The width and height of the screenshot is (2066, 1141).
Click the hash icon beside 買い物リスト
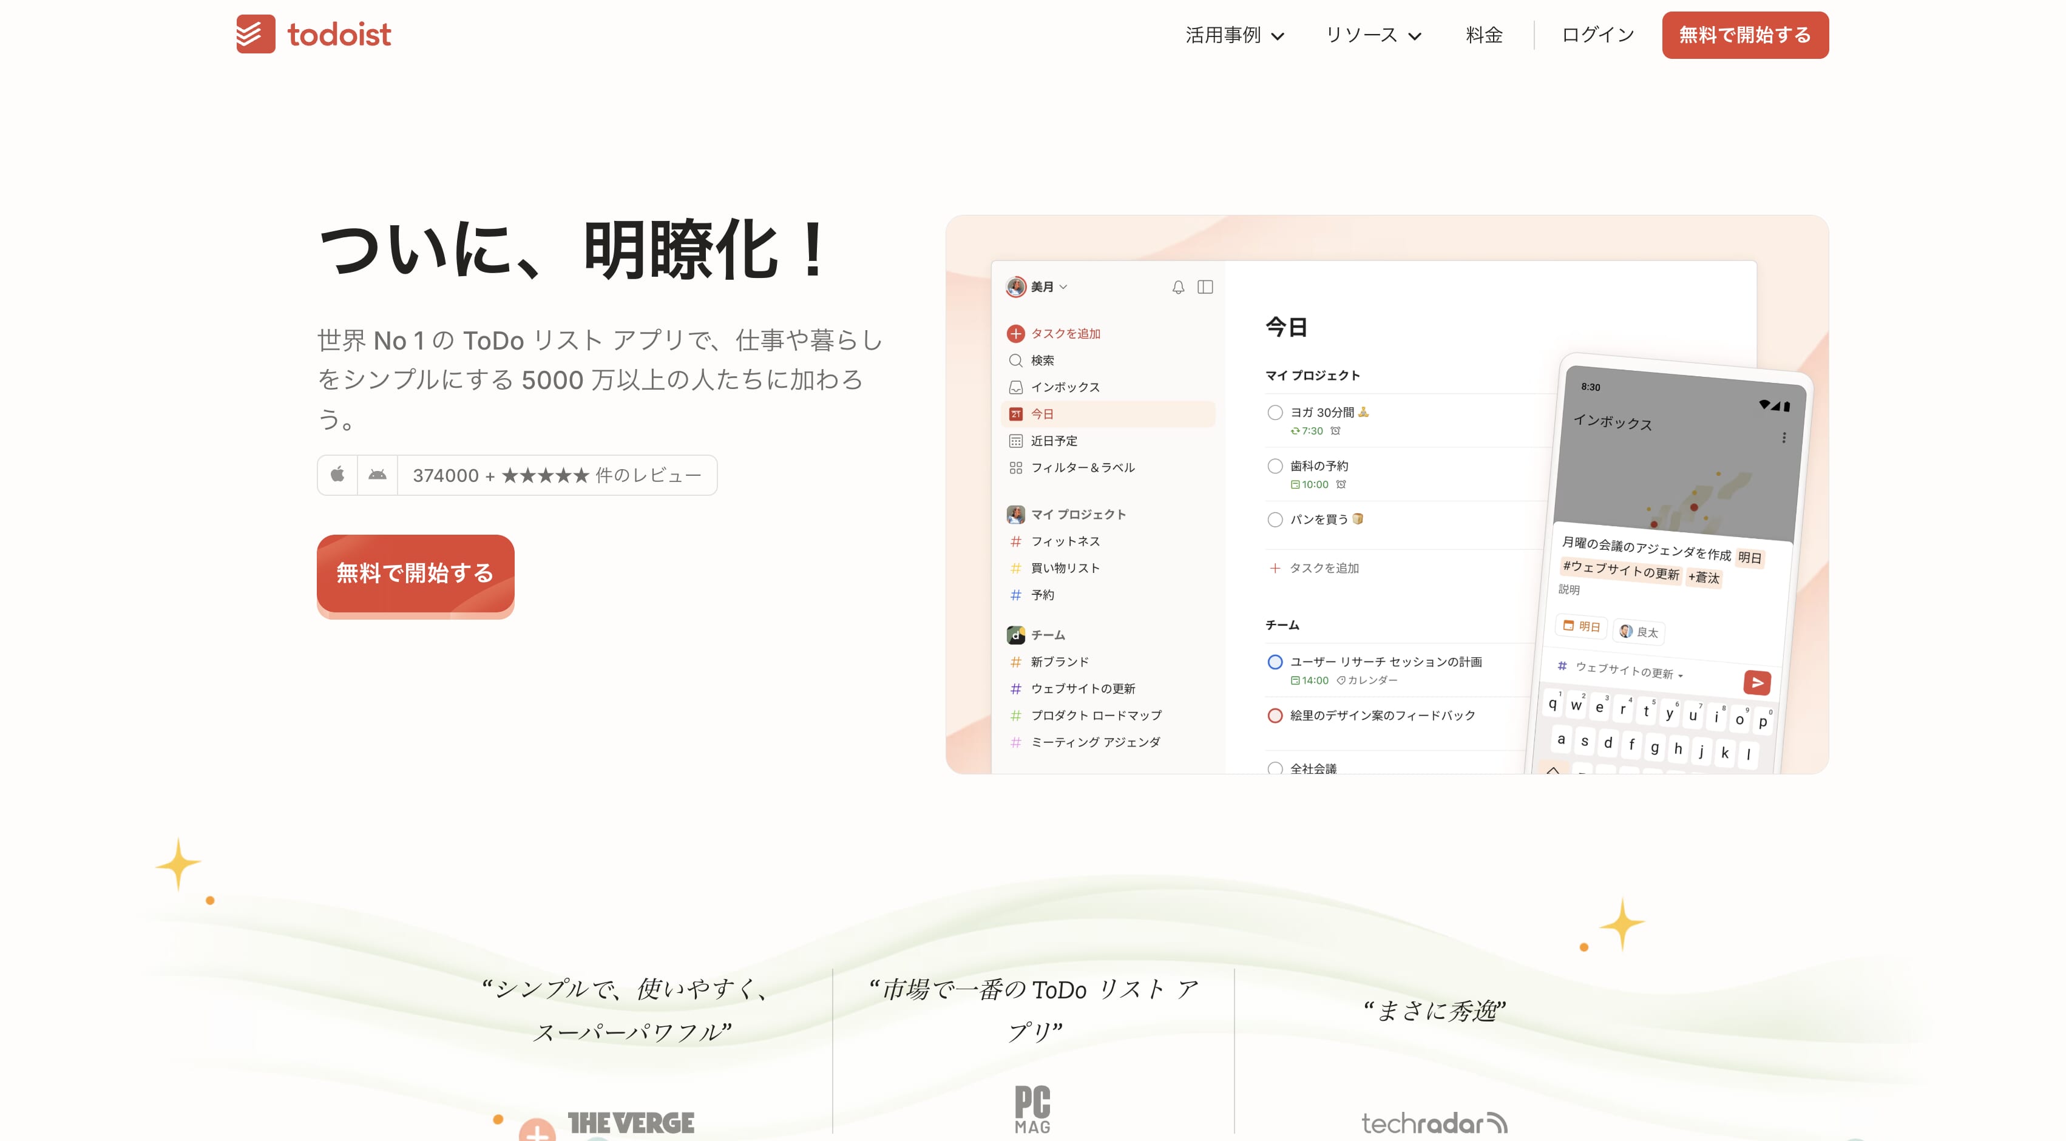(1015, 567)
